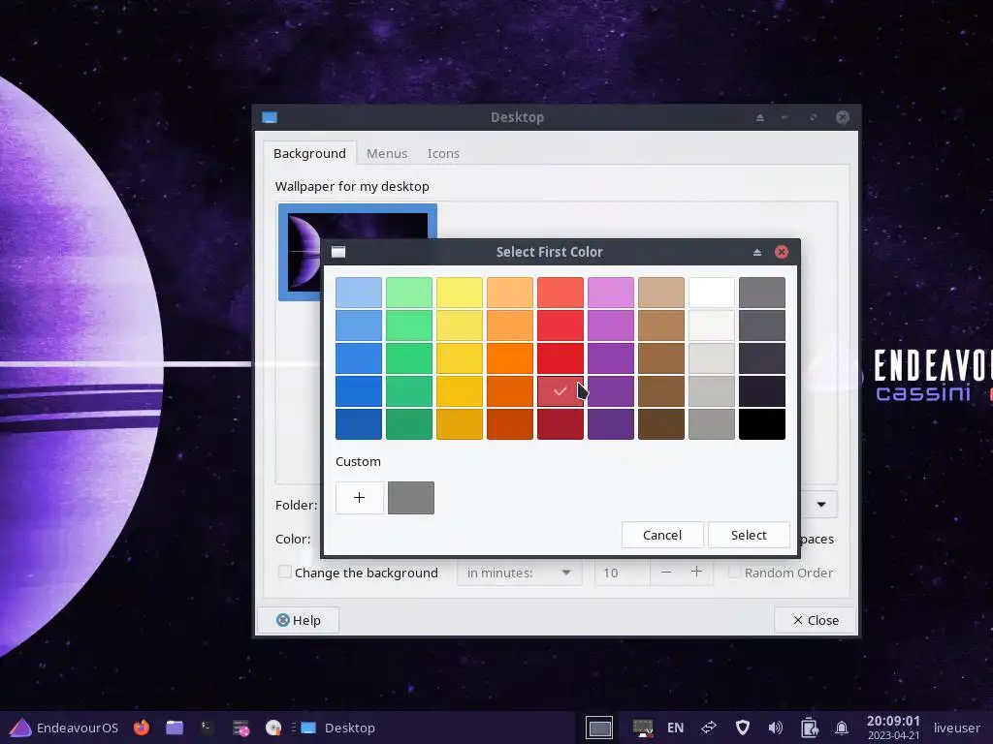
Task: Cancel the color selection
Action: click(x=662, y=535)
